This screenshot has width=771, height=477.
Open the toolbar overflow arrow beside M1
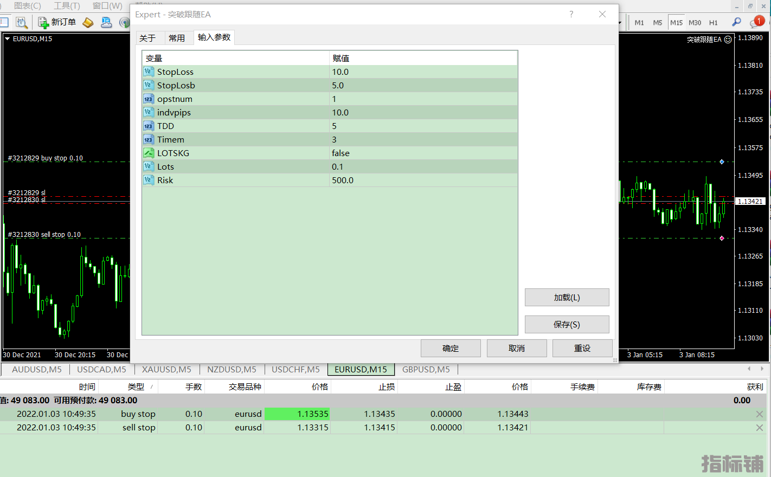(x=620, y=23)
